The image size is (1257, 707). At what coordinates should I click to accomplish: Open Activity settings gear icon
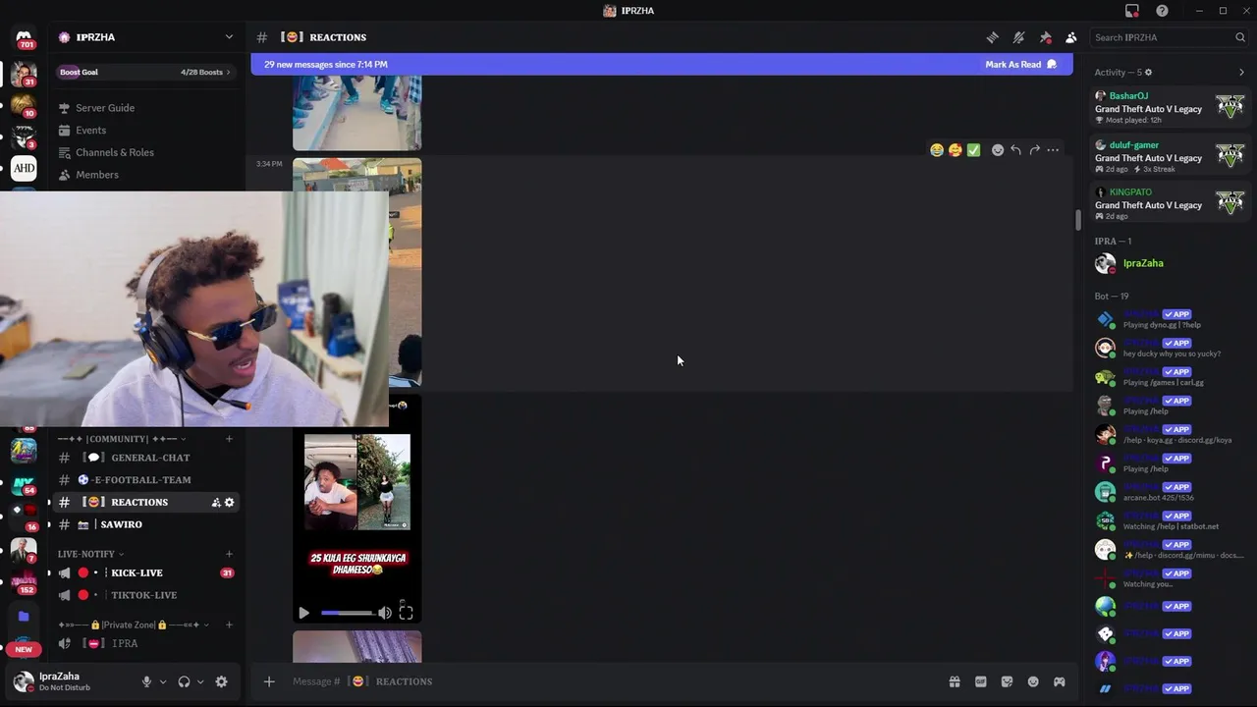pos(1148,73)
